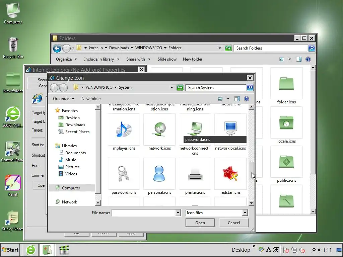Expand the Organize menu in Folders window

(x=67, y=59)
